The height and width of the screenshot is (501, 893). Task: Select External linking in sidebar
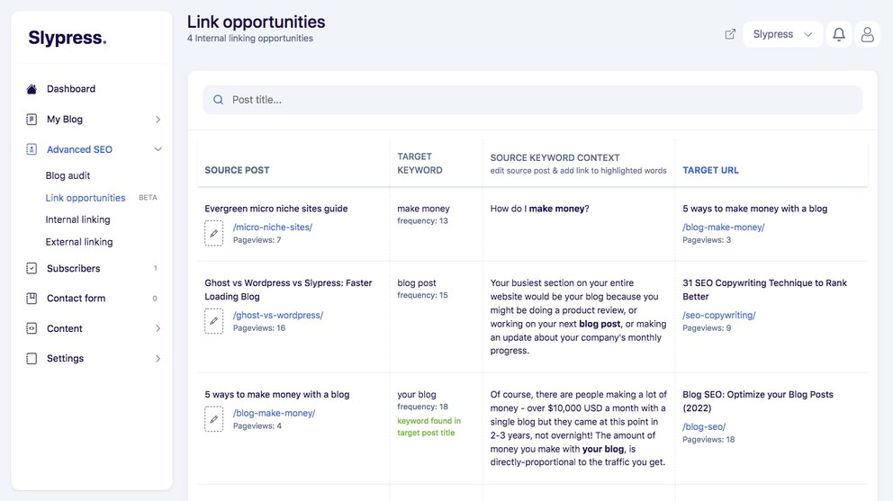pyautogui.click(x=79, y=242)
